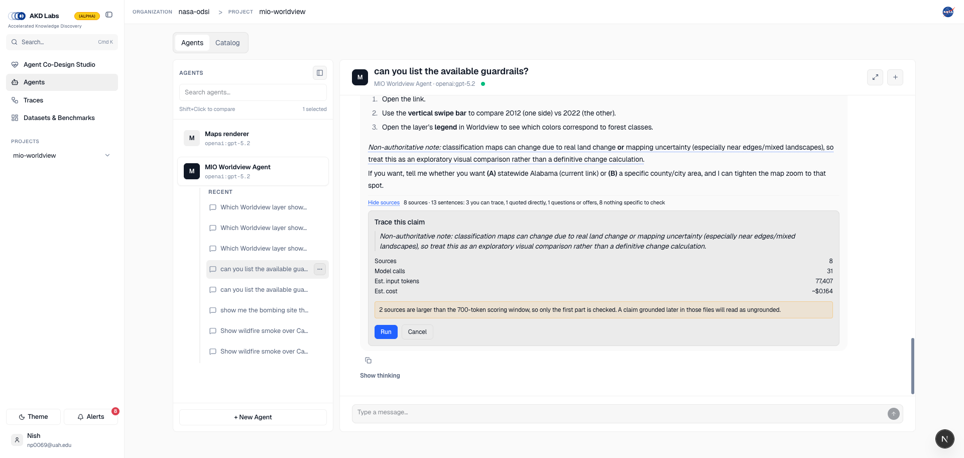Click the New Agent button

click(253, 417)
